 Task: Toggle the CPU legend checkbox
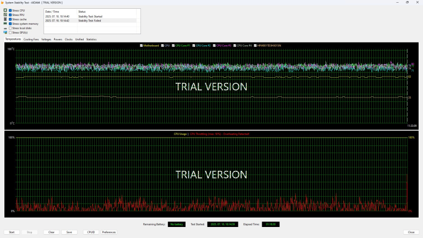pyautogui.click(x=162, y=46)
